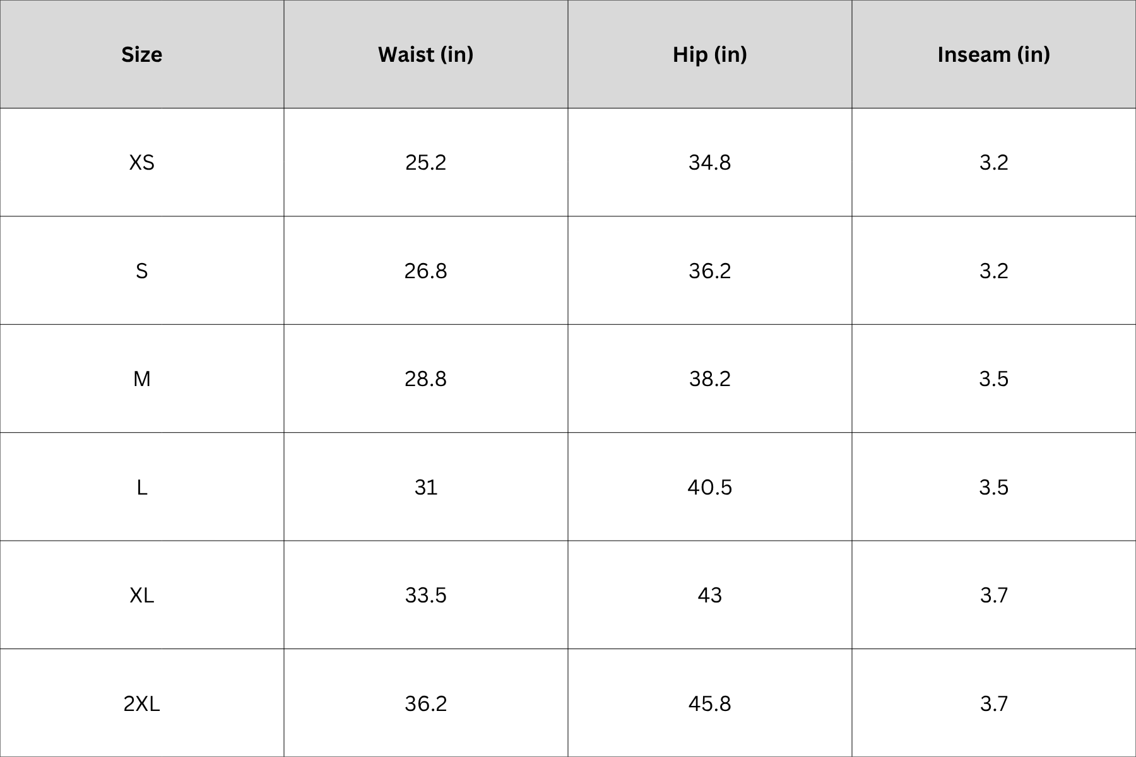Click the Size column header

[x=141, y=54]
